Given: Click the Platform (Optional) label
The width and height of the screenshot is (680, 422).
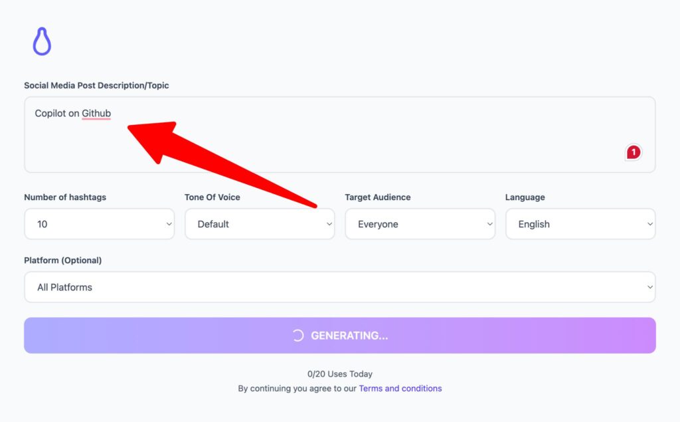Looking at the screenshot, I should click(63, 261).
